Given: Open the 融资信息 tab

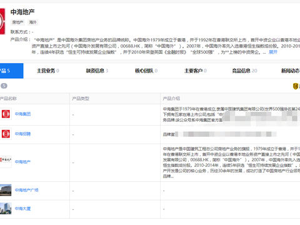Looking at the screenshot, I should click(x=97, y=71).
